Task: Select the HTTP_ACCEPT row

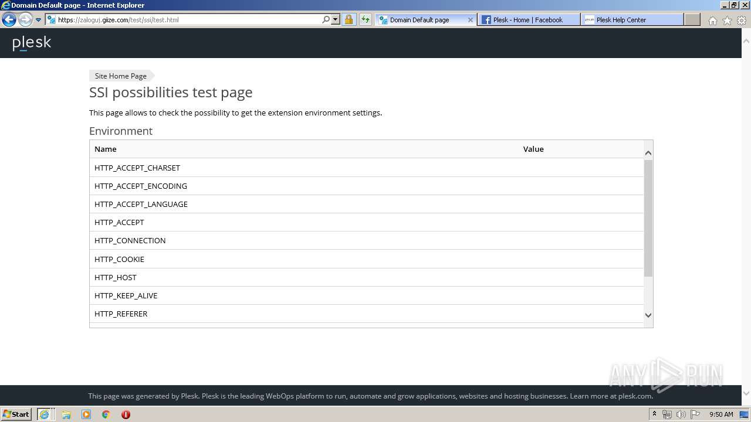Action: [367, 222]
